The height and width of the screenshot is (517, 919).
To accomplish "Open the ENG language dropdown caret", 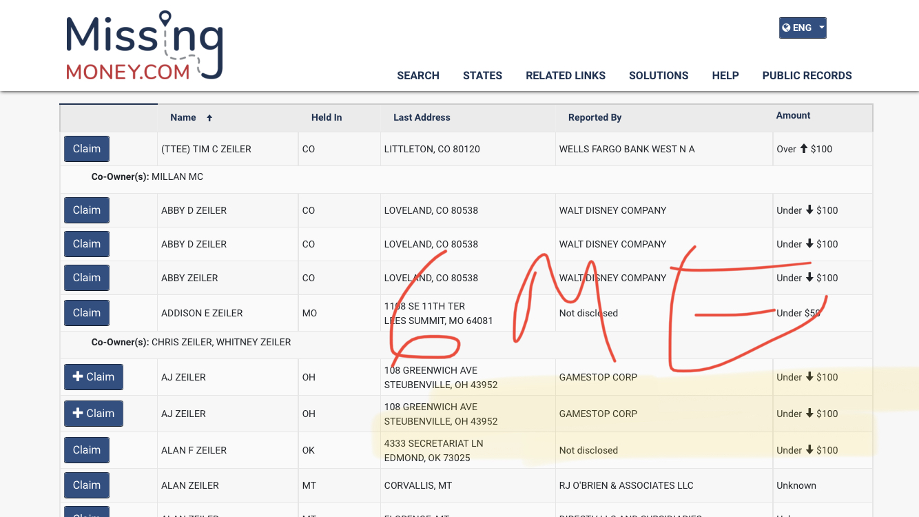I will (x=821, y=28).
